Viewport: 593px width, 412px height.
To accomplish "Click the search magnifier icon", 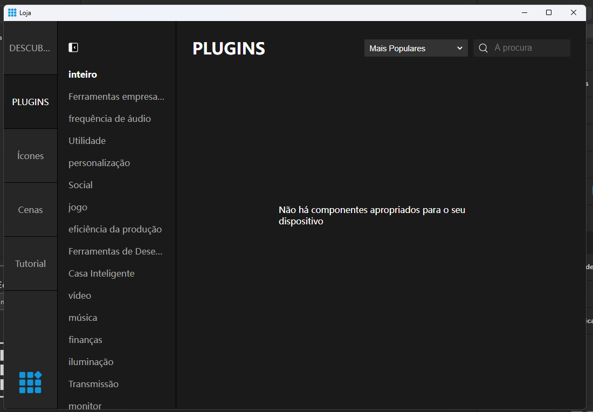I will coord(483,48).
